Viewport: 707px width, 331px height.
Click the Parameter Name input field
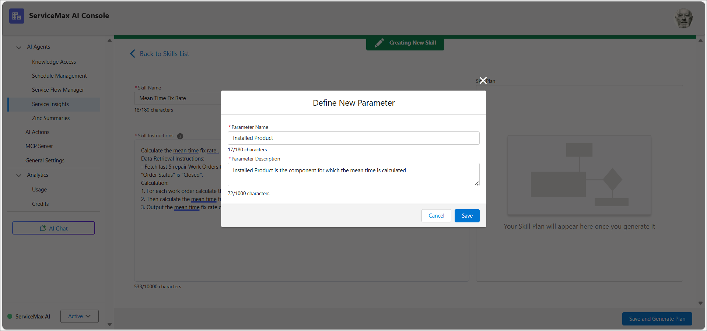[353, 138]
